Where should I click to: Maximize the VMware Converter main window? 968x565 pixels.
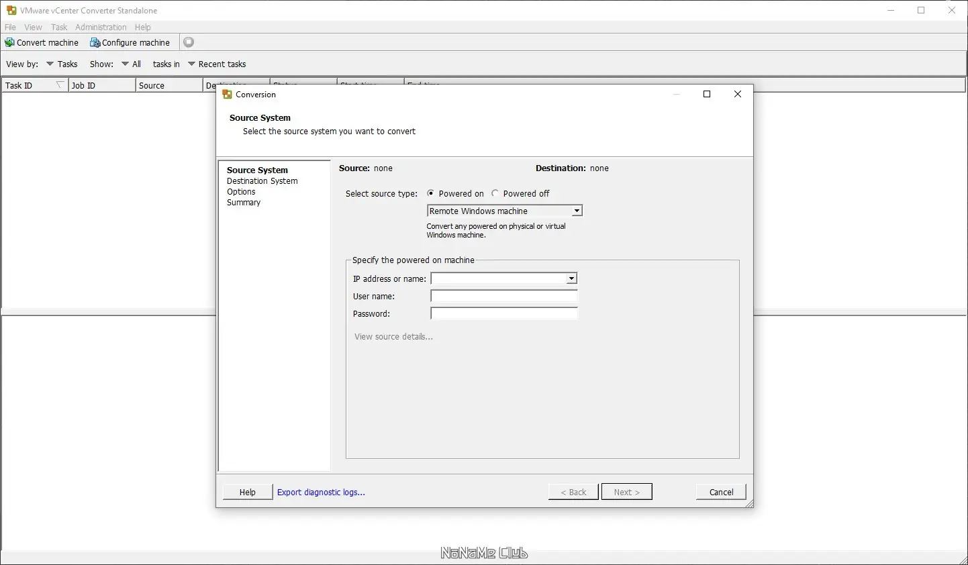[921, 10]
